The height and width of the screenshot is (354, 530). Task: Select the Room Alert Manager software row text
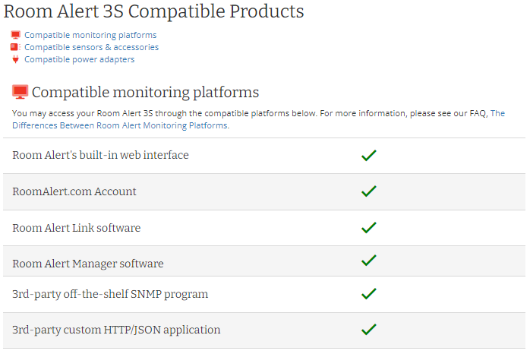[88, 264]
